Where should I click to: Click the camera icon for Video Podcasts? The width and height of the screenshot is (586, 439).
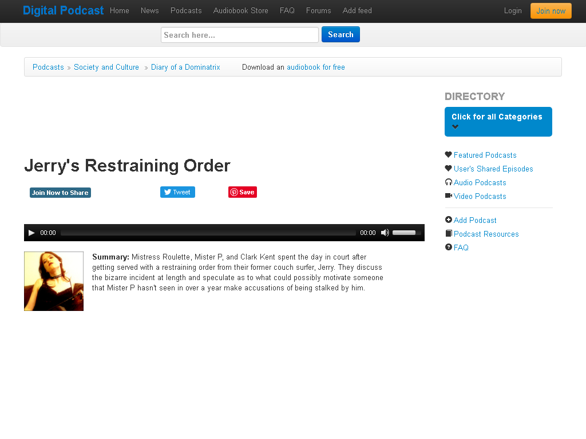449,195
